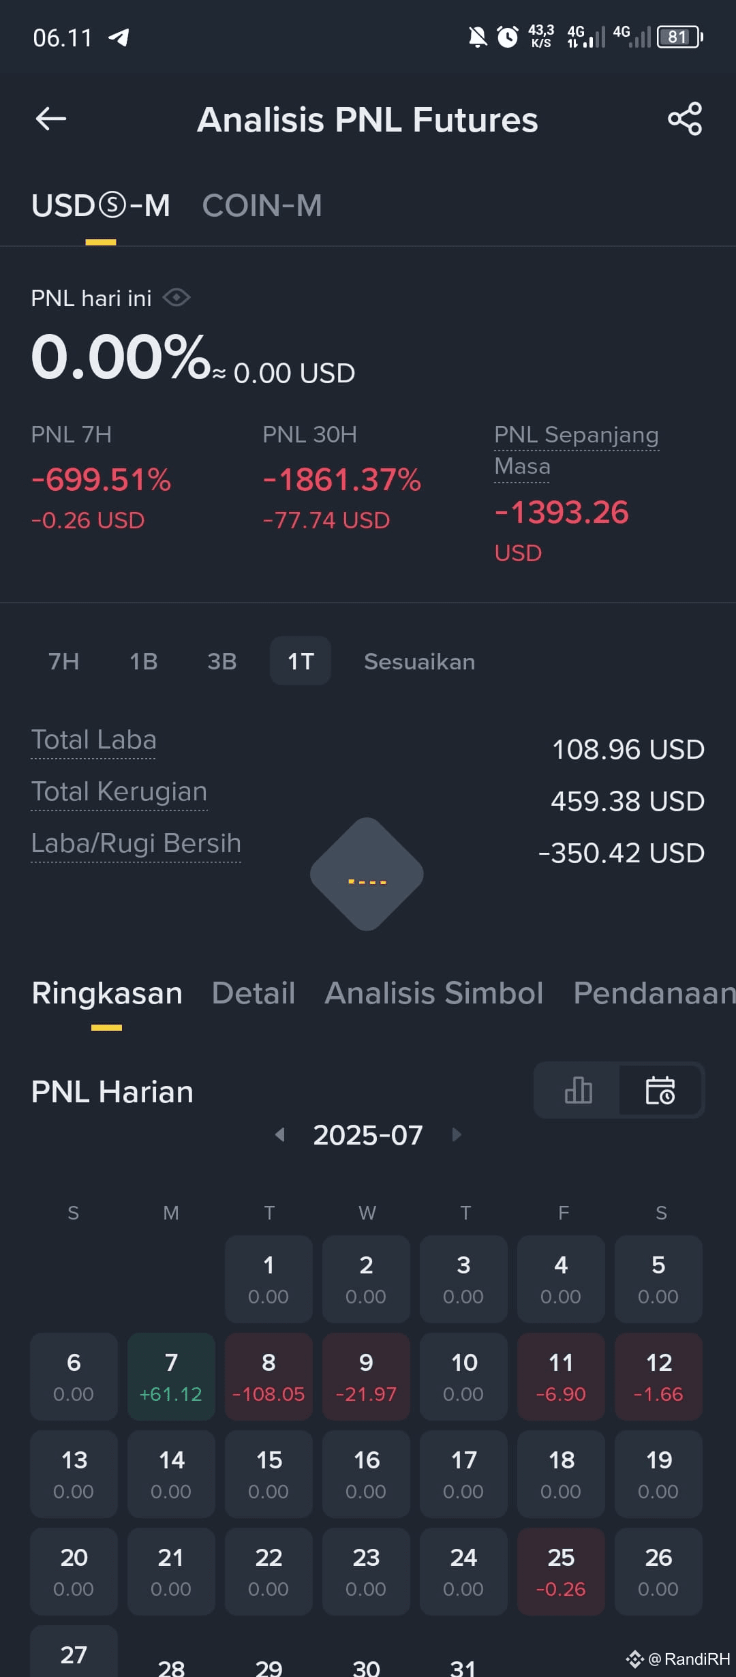This screenshot has height=1677, width=736.
Task: Open the Detail tab
Action: click(254, 993)
